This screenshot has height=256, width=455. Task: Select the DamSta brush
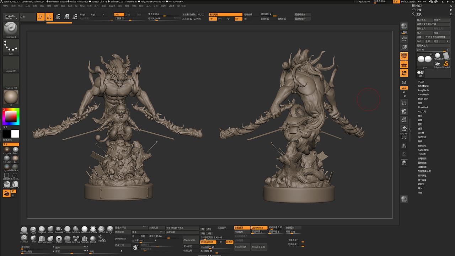click(24, 230)
